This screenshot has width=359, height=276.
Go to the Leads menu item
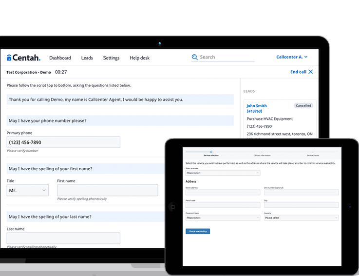click(87, 58)
